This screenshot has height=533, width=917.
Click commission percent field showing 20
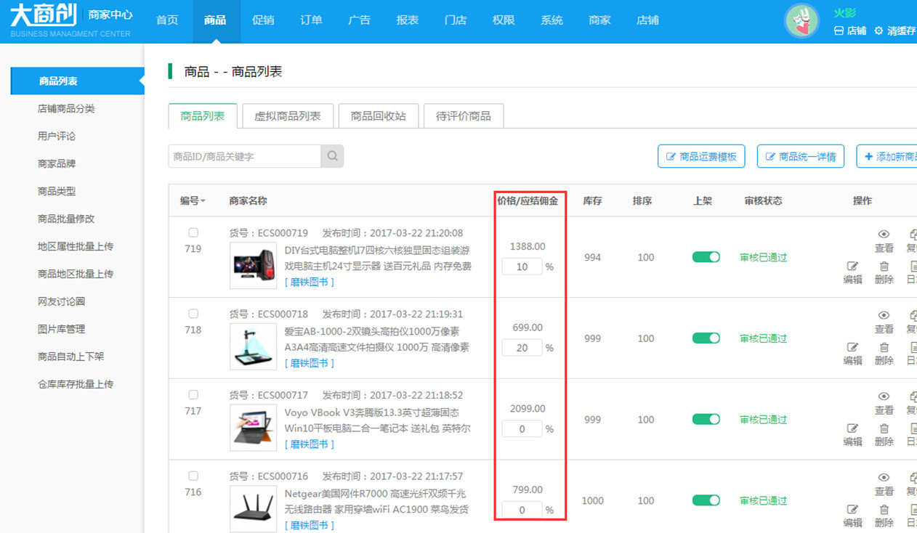tap(522, 348)
